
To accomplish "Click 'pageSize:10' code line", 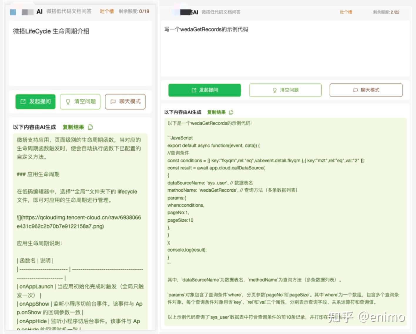I will coord(180,220).
